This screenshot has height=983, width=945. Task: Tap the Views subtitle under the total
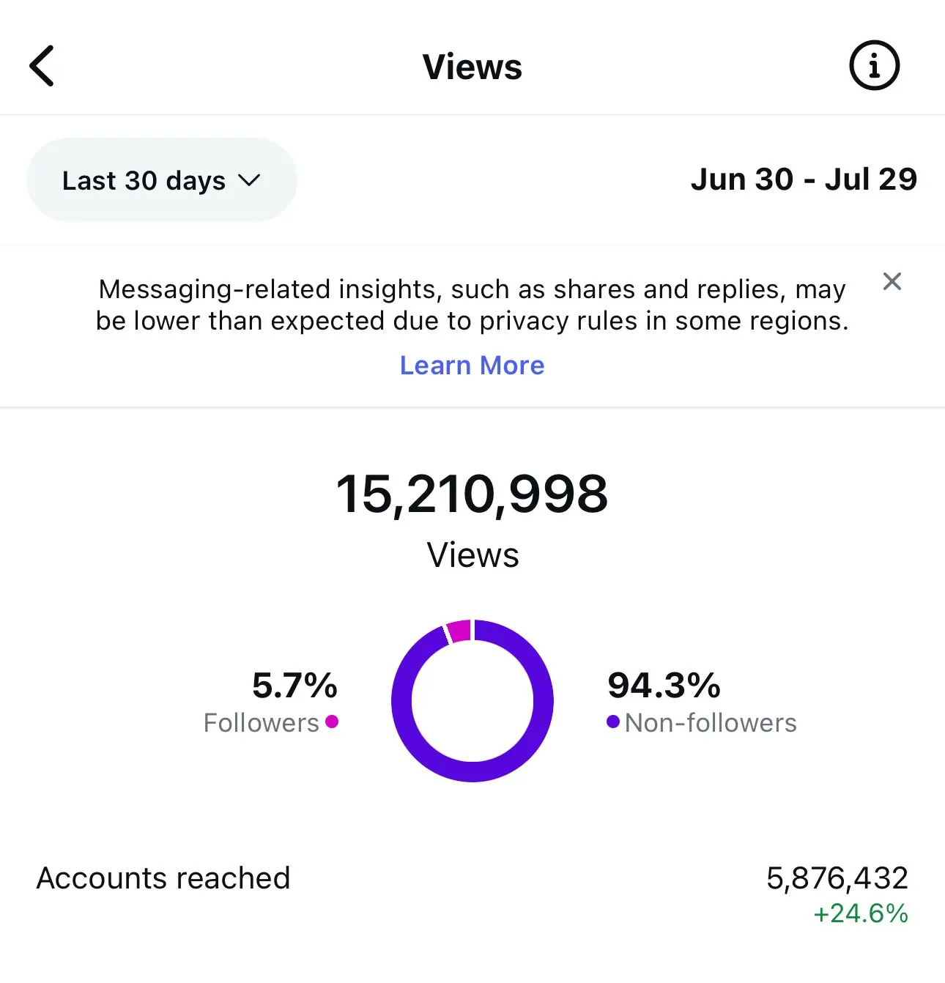tap(472, 554)
